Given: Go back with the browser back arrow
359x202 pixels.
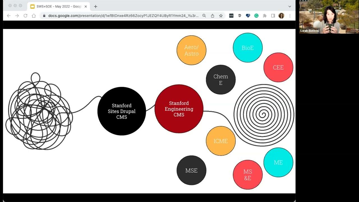Looking at the screenshot, I should point(9,16).
